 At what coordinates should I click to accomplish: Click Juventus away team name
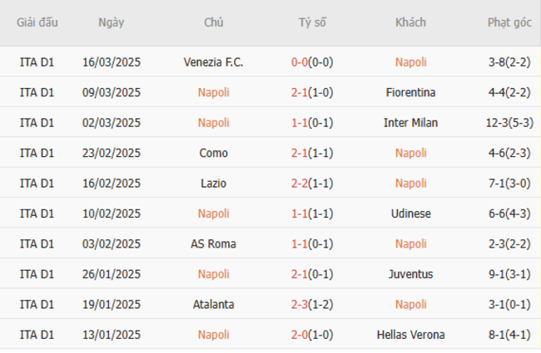(410, 274)
